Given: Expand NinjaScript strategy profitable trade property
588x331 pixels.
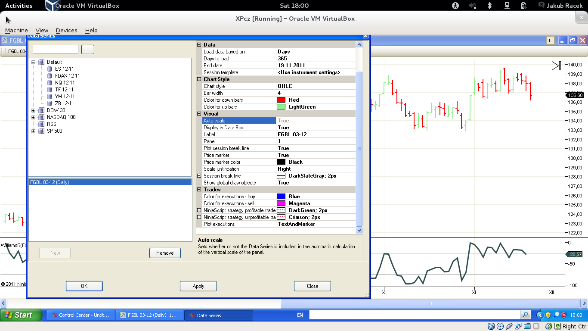Looking at the screenshot, I should 199,210.
